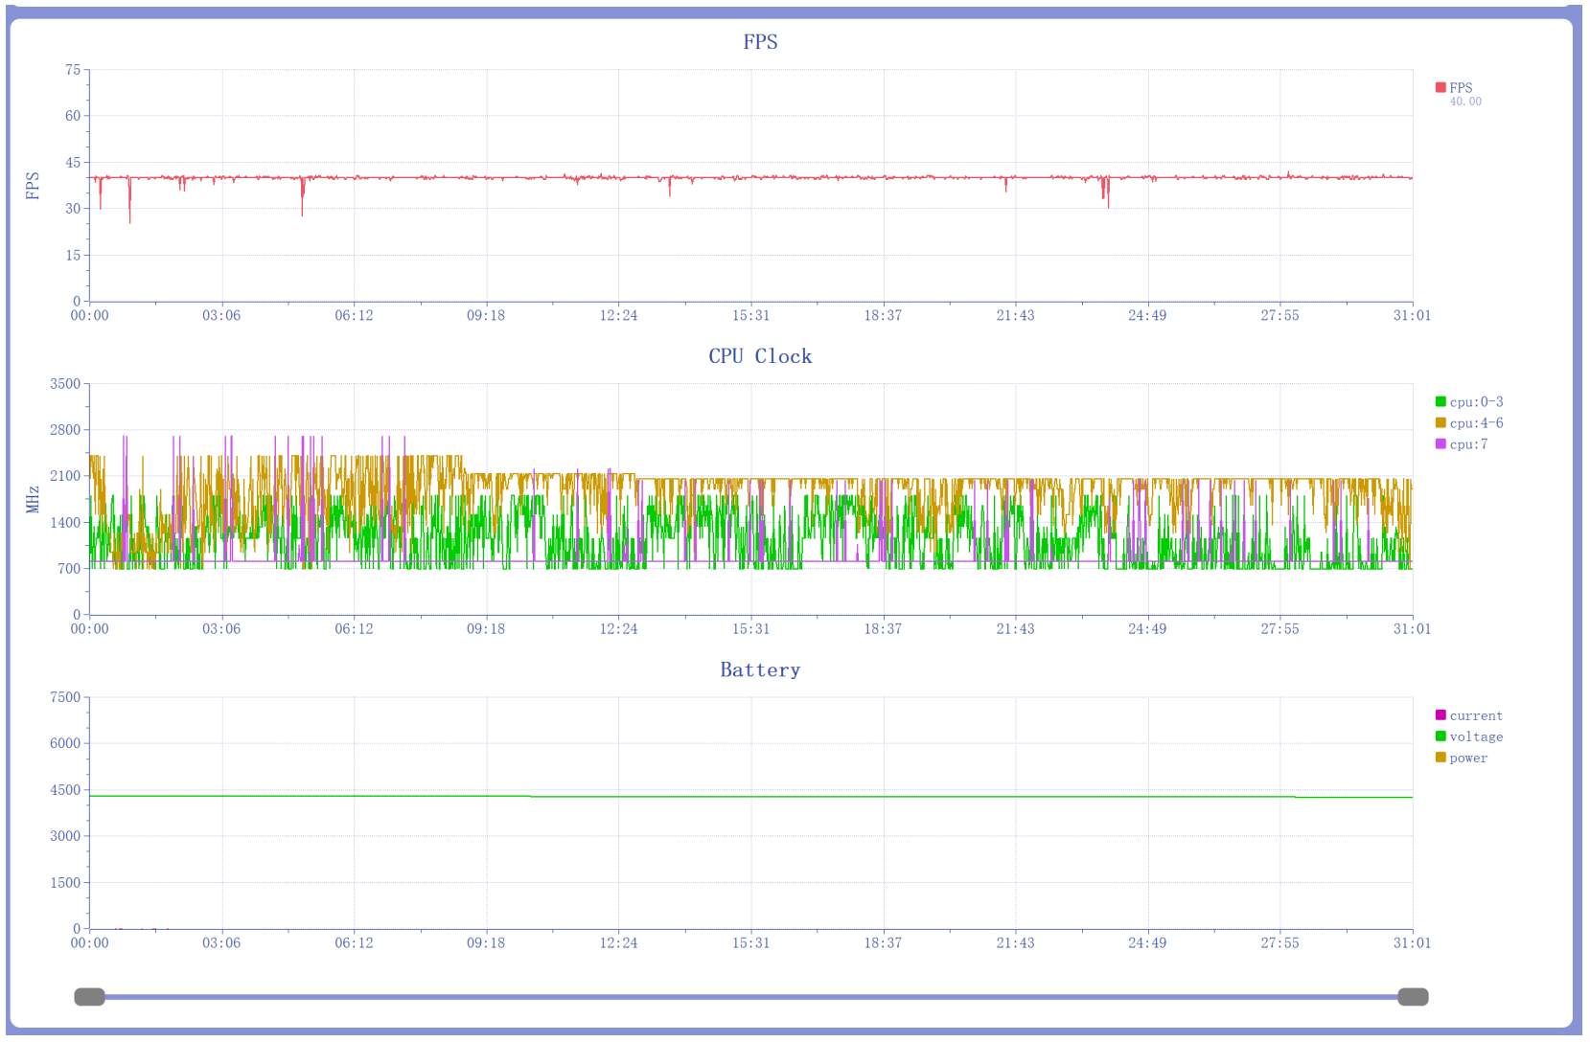The width and height of the screenshot is (1590, 1042).
Task: Click the 40.00 value under FPS legend
Action: 1464,102
